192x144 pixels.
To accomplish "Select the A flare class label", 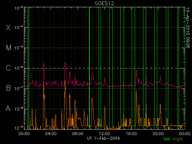I will pyautogui.click(x=8, y=108).
